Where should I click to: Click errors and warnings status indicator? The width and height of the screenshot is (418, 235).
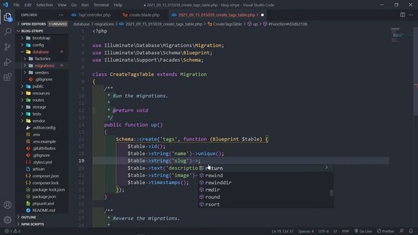coord(12,231)
